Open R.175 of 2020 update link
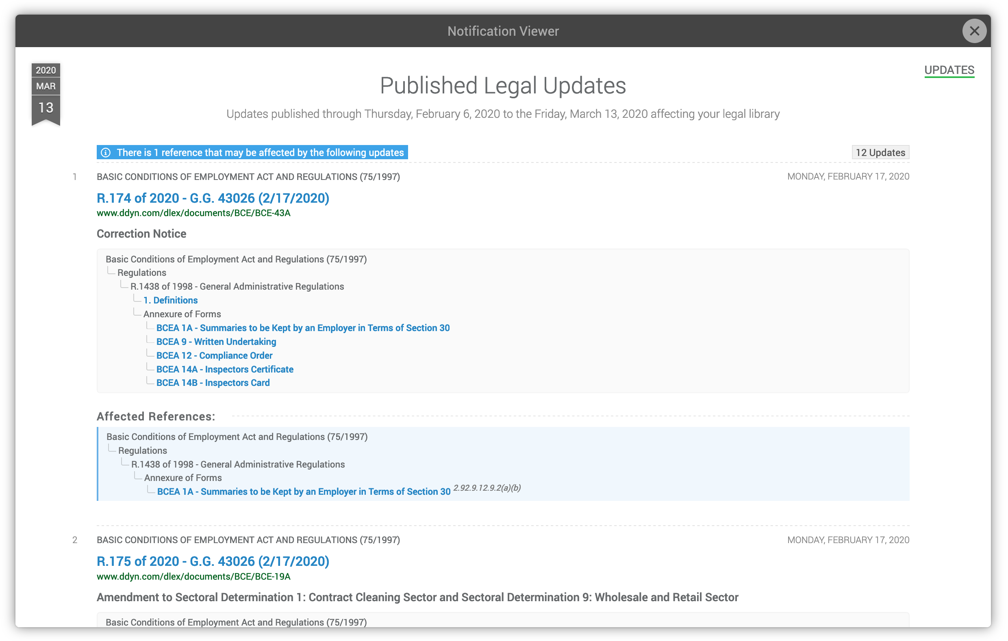Image resolution: width=1008 pixels, height=641 pixels. tap(213, 561)
